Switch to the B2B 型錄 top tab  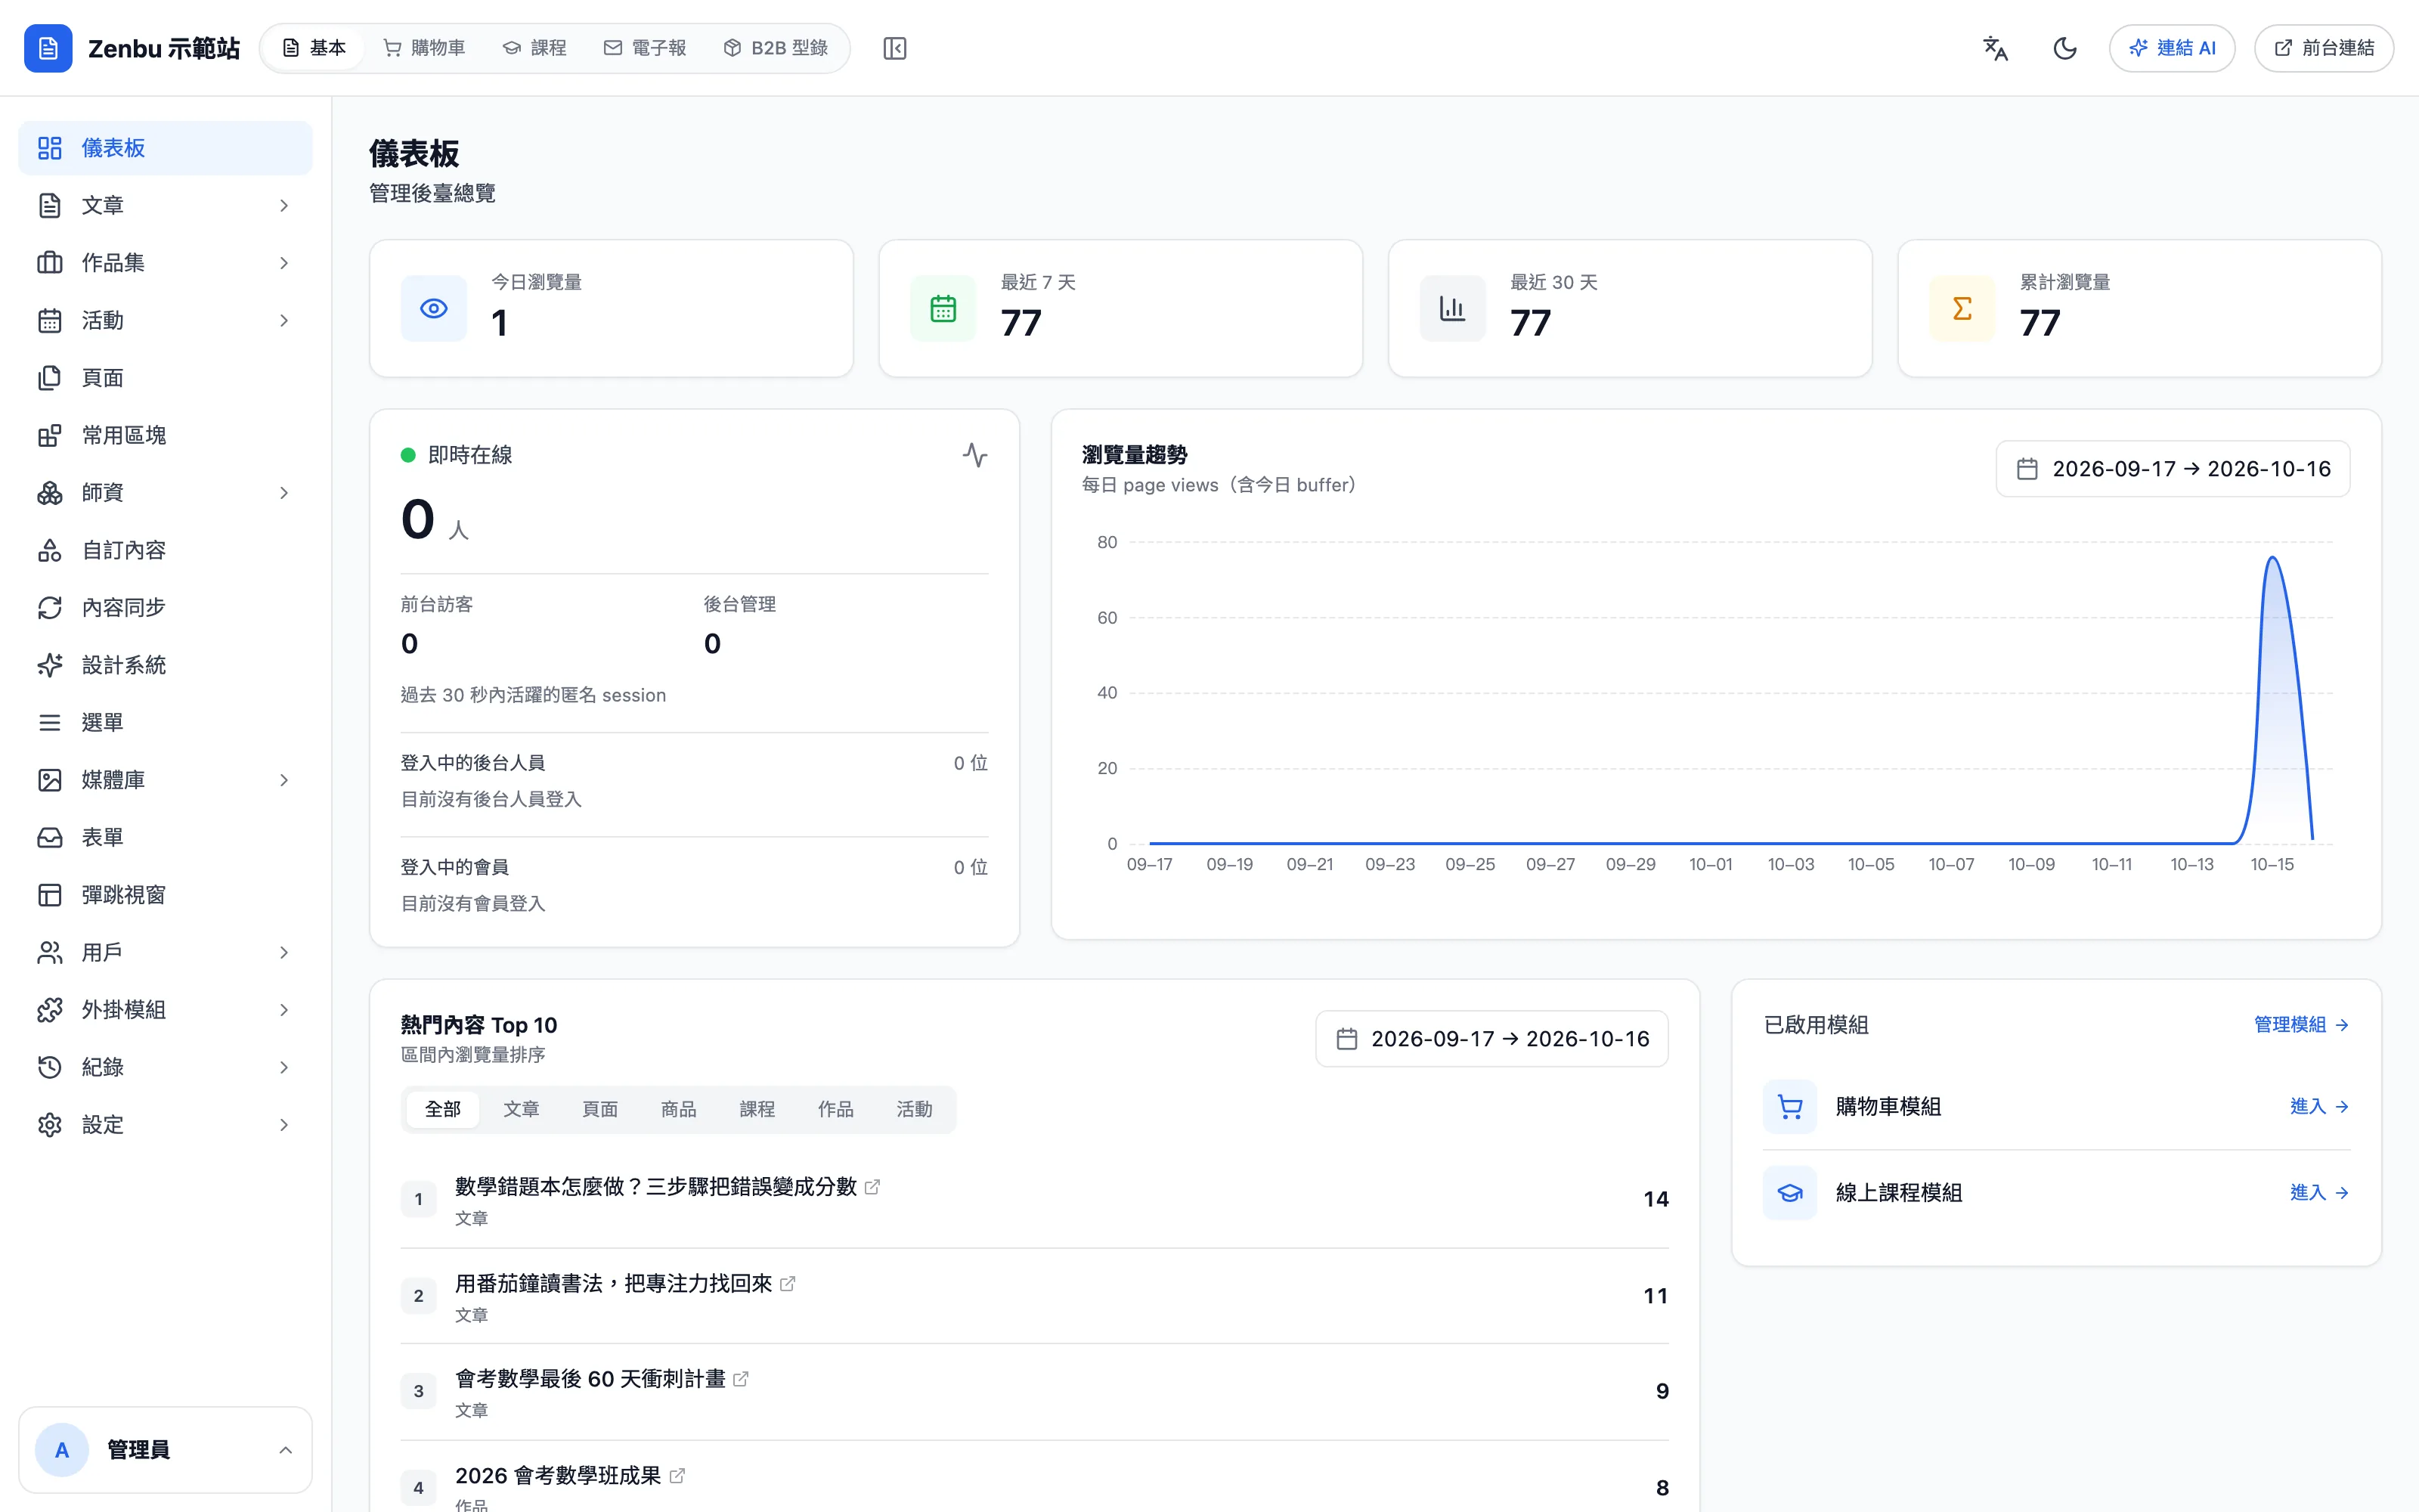coord(776,48)
